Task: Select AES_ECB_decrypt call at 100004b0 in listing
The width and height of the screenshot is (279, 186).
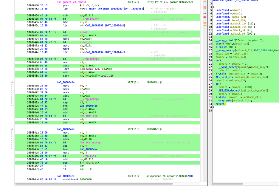Action: (91, 142)
